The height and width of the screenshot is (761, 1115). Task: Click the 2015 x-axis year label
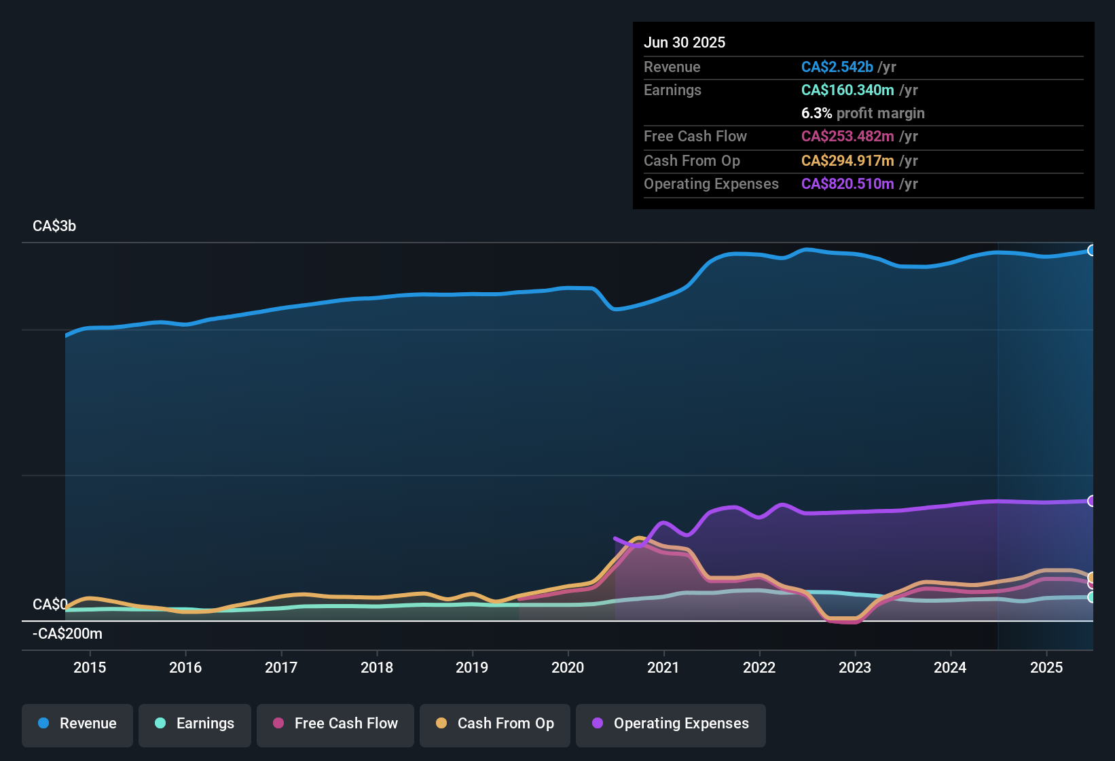point(90,667)
